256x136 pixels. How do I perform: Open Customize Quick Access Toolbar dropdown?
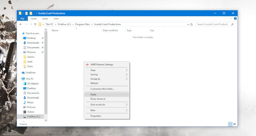point(34,13)
